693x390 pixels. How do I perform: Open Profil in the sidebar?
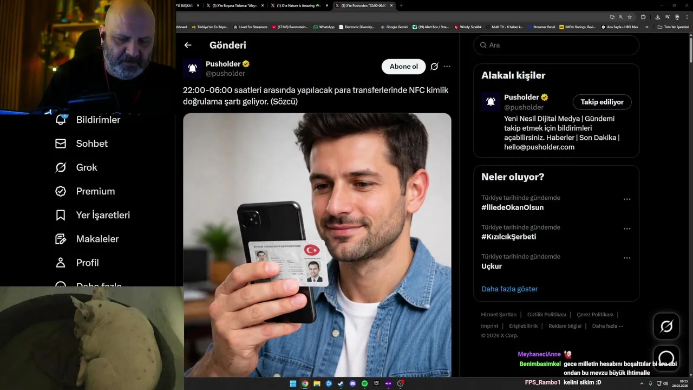77,263
